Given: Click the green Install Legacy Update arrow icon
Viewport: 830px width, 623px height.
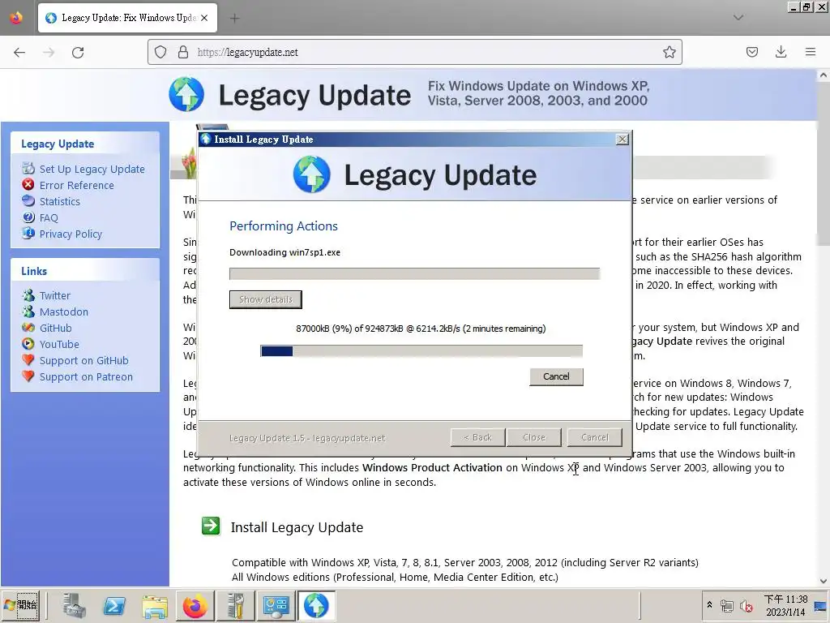Looking at the screenshot, I should coord(212,526).
